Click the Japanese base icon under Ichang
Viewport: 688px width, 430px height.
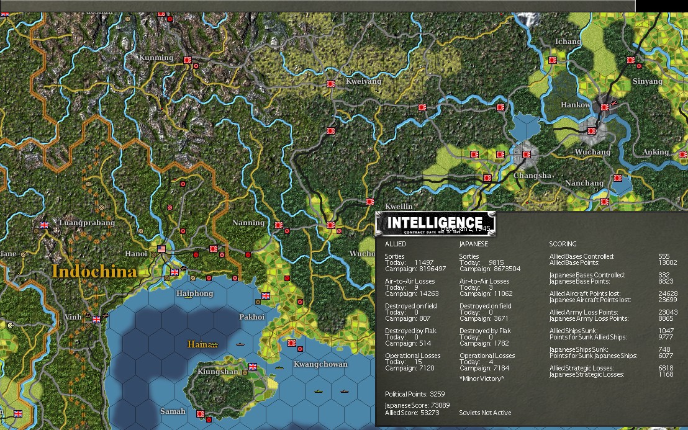[x=553, y=60]
